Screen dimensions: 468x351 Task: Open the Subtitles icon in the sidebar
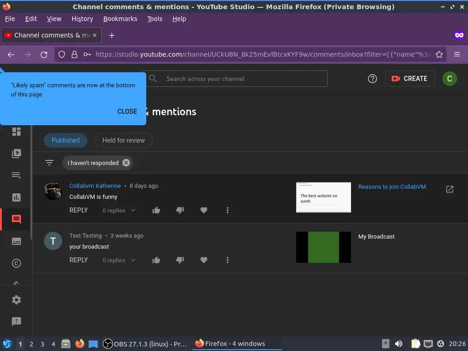click(16, 241)
